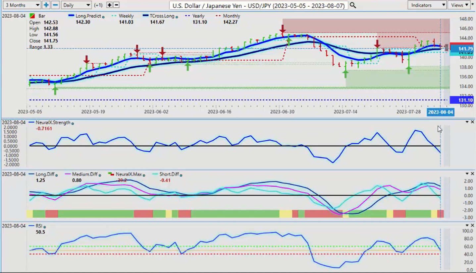The image size is (476, 273).
Task: Click the USD/JPY symbol name field
Action: click(x=258, y=5)
